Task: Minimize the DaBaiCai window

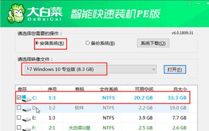Action: 199,3
